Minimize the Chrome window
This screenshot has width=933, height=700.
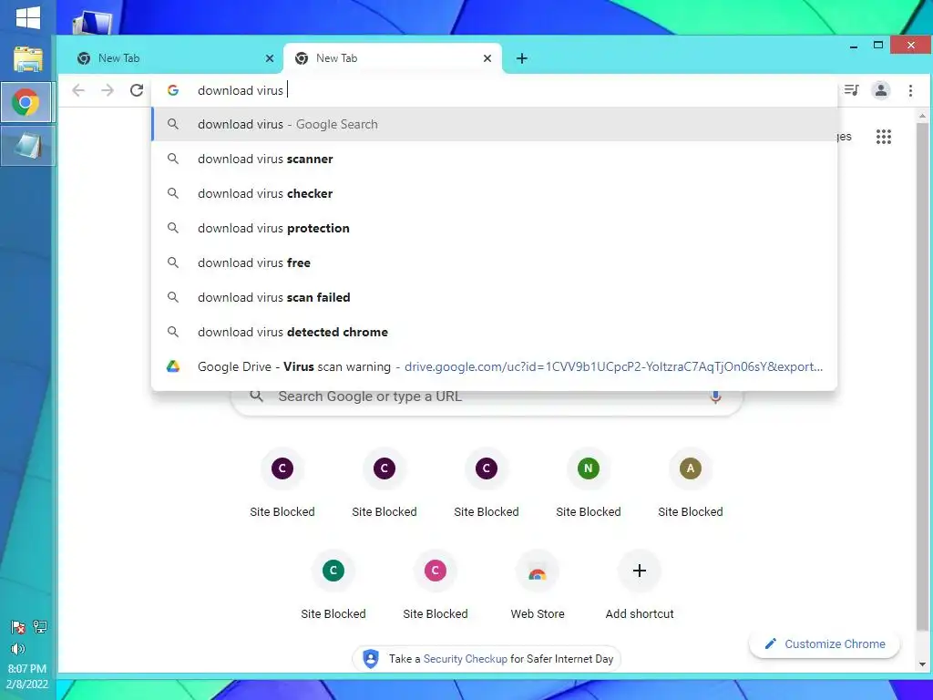[x=854, y=46]
